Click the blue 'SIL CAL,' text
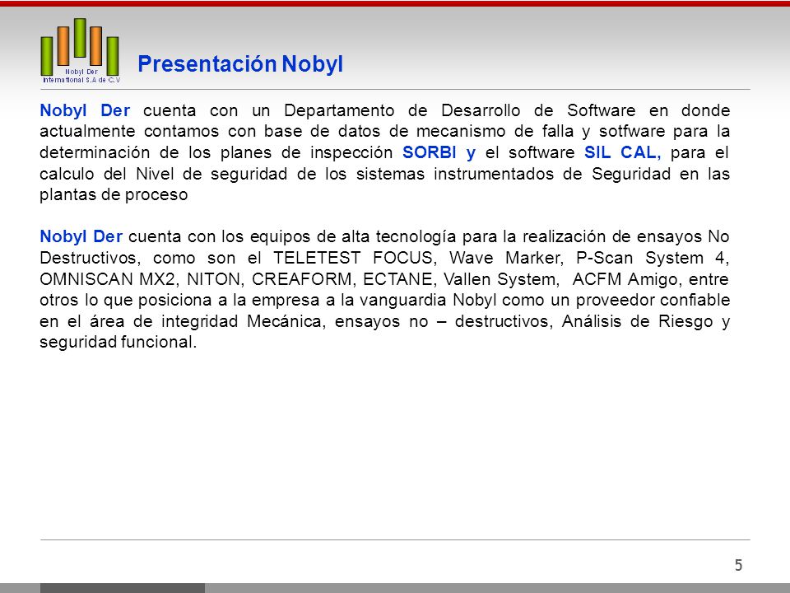This screenshot has width=790, height=593. click(x=622, y=152)
